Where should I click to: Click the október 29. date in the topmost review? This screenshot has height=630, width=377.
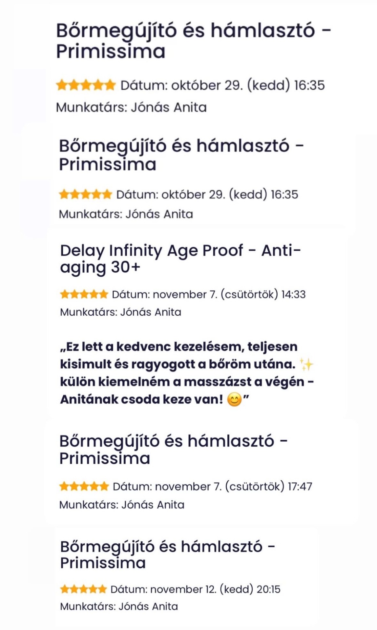[222, 85]
